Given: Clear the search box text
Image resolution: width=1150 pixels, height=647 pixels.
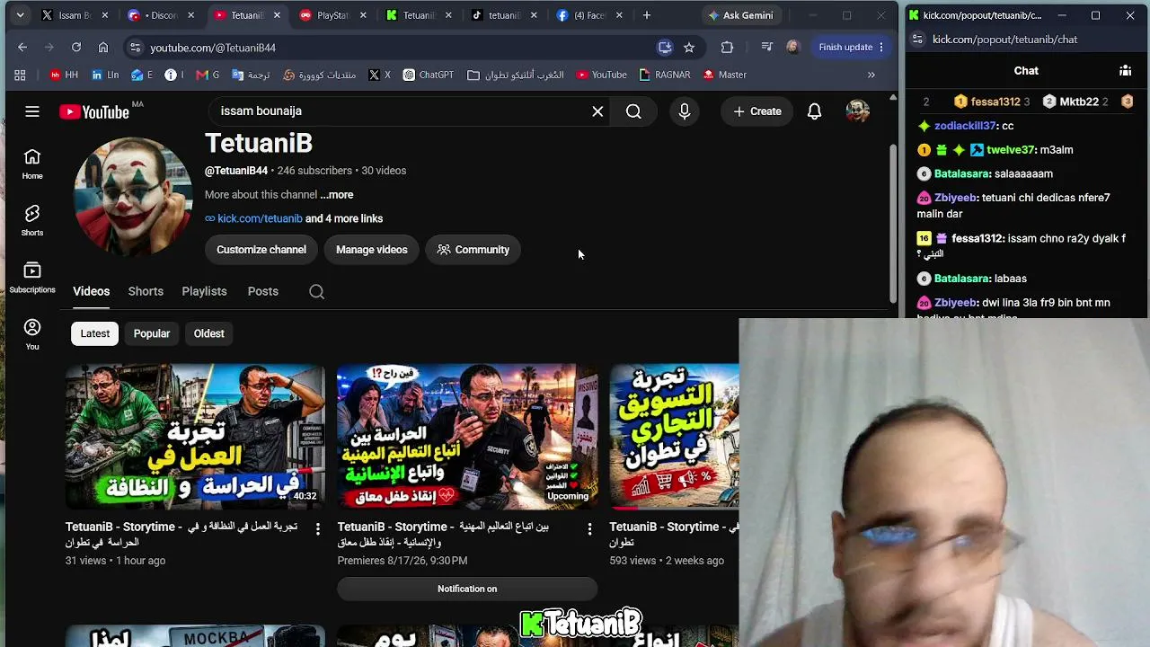Looking at the screenshot, I should 597,111.
